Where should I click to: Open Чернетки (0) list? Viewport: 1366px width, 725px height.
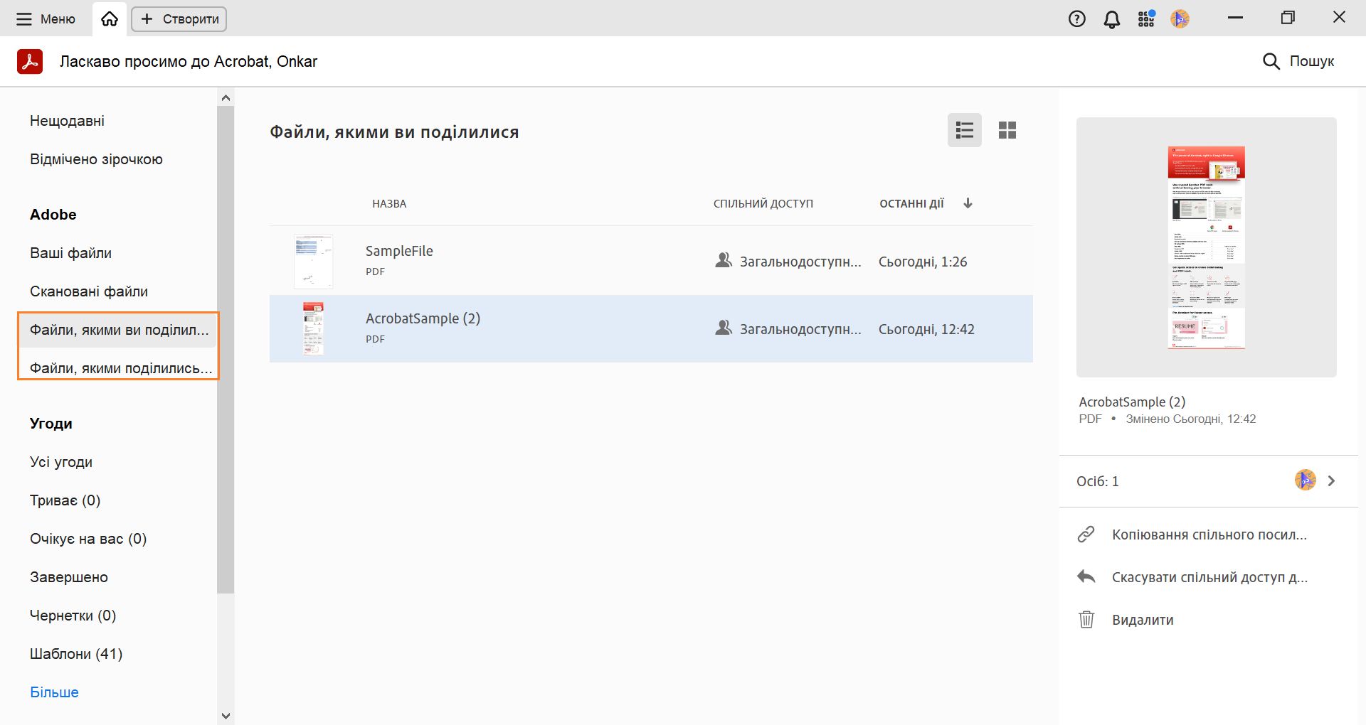[x=73, y=616]
